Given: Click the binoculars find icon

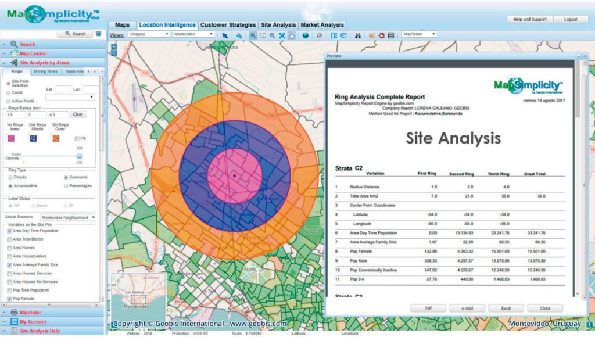Looking at the screenshot, I should 357,35.
